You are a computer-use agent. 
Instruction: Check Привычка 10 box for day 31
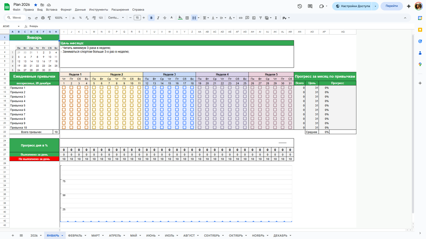click(x=290, y=127)
